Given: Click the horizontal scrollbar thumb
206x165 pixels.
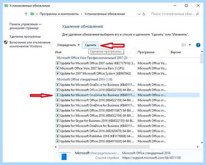Looking at the screenshot, I should click(x=104, y=147).
